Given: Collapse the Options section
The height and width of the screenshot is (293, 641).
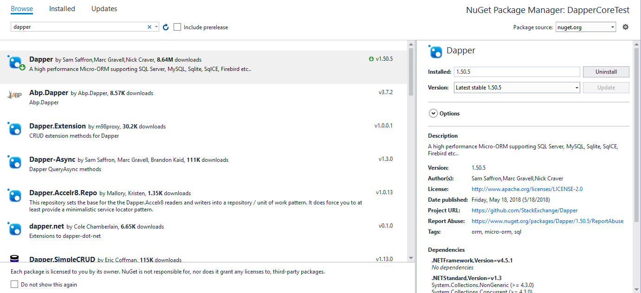Looking at the screenshot, I should click(x=433, y=113).
